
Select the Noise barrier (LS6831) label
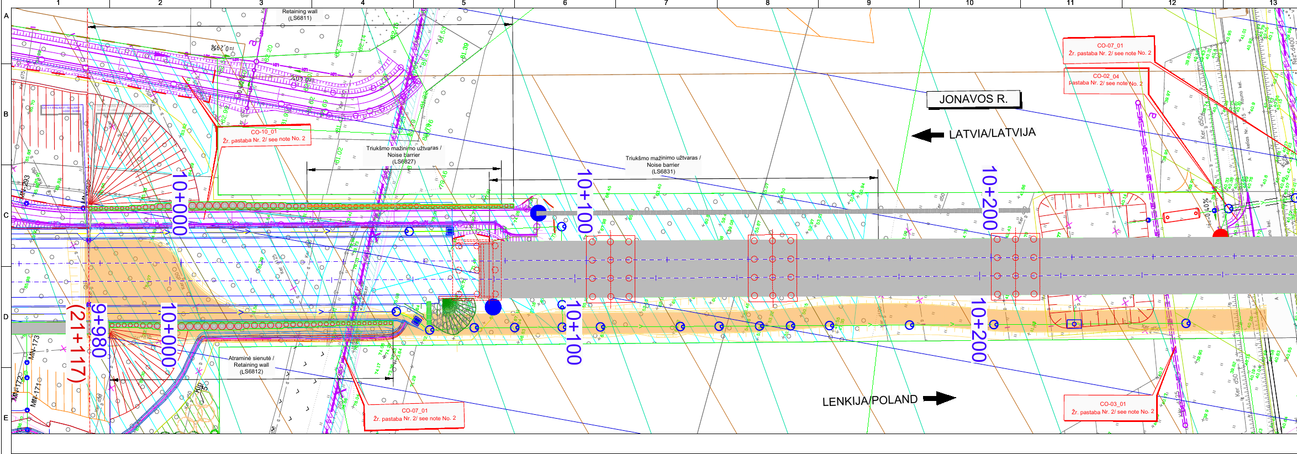point(663,165)
